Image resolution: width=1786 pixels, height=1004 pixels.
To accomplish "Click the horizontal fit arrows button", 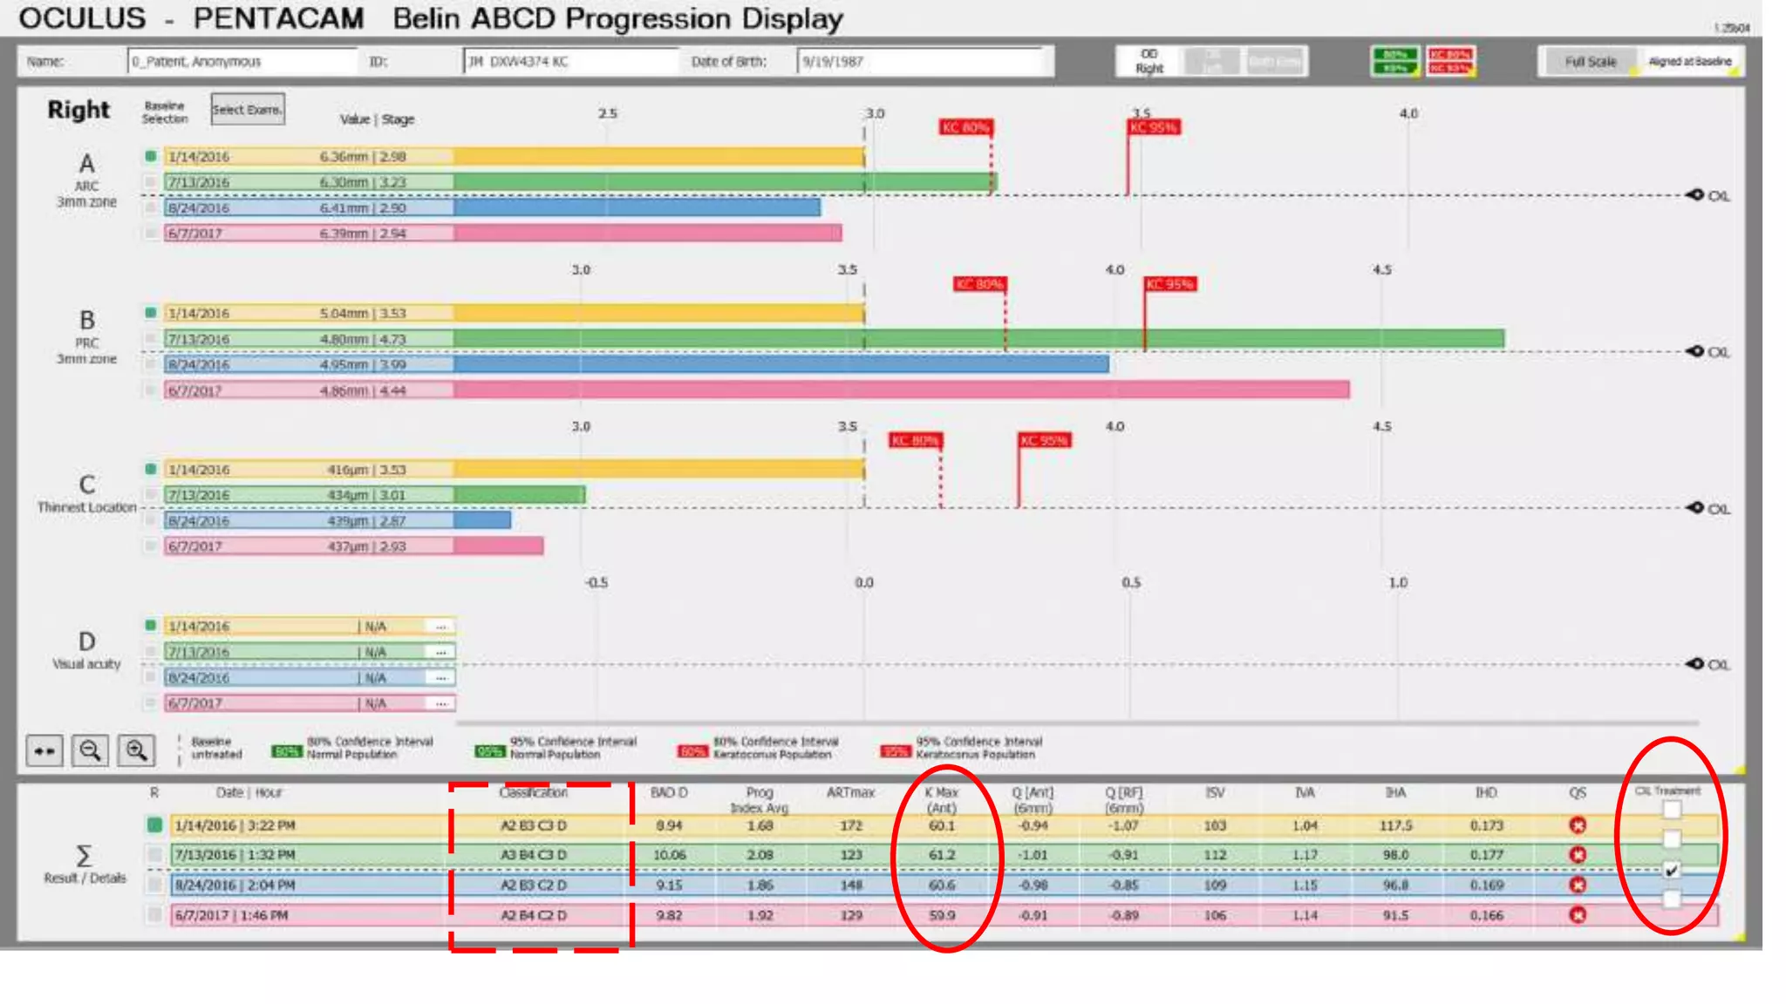I will point(44,750).
